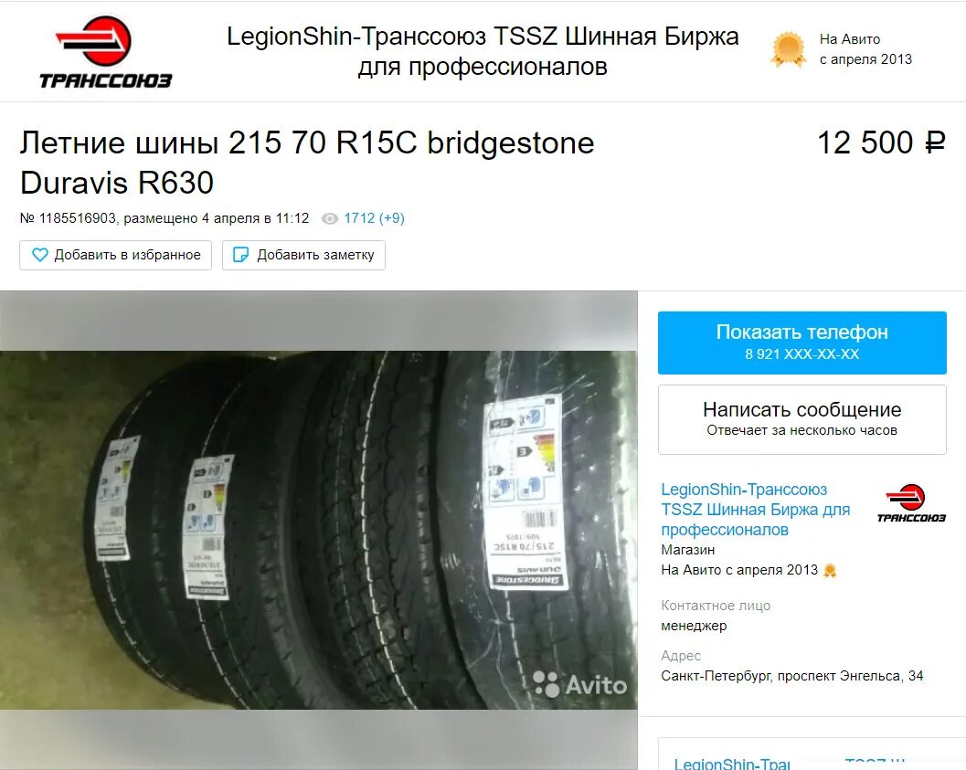This screenshot has height=770, width=966.
Task: Click the Transsoyuz logo in header
Action: pos(105,52)
